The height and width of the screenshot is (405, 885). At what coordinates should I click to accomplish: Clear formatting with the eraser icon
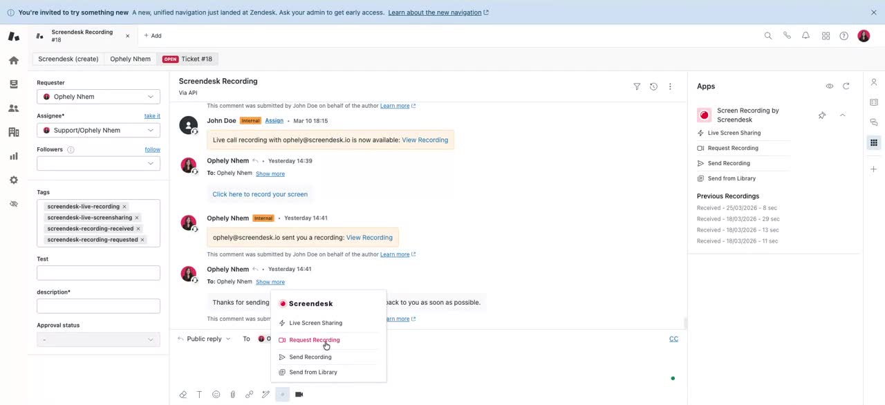pyautogui.click(x=183, y=395)
